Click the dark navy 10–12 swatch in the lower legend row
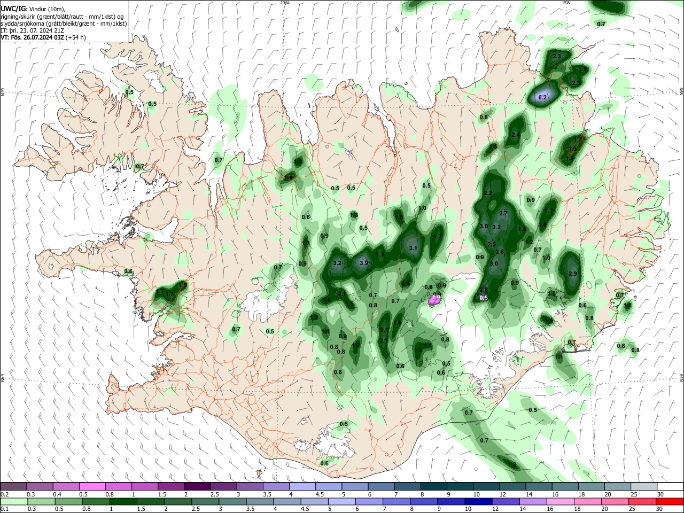Screen dimensions: 684x513 click(478, 501)
